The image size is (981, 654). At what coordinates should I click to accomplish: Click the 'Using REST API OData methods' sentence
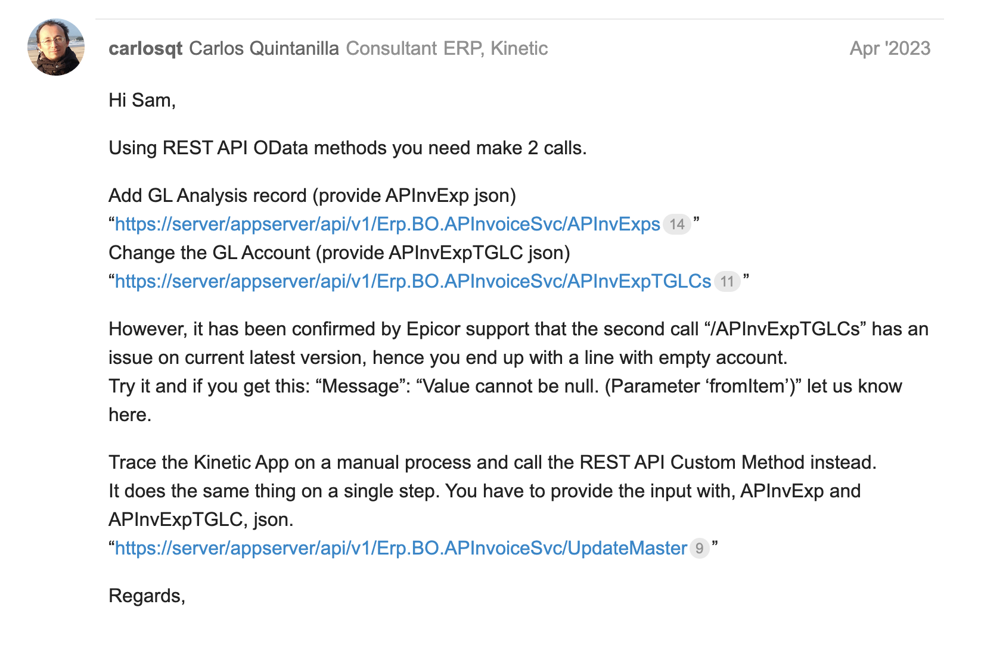[x=347, y=148]
